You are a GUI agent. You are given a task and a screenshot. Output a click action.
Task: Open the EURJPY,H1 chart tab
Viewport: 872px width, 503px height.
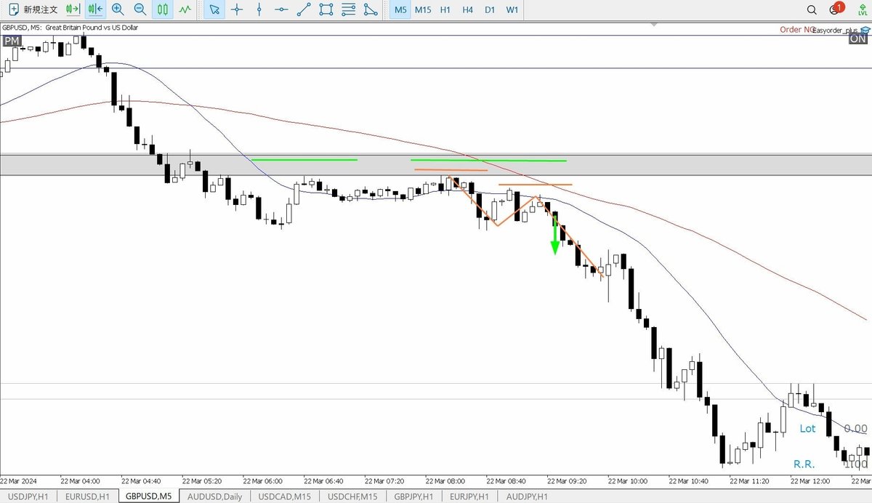(469, 496)
